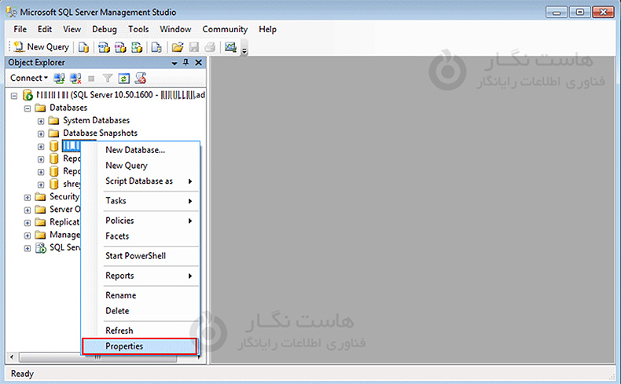Open the Tools menu in menu bar
Screen dimensions: 621x384
coord(138,29)
